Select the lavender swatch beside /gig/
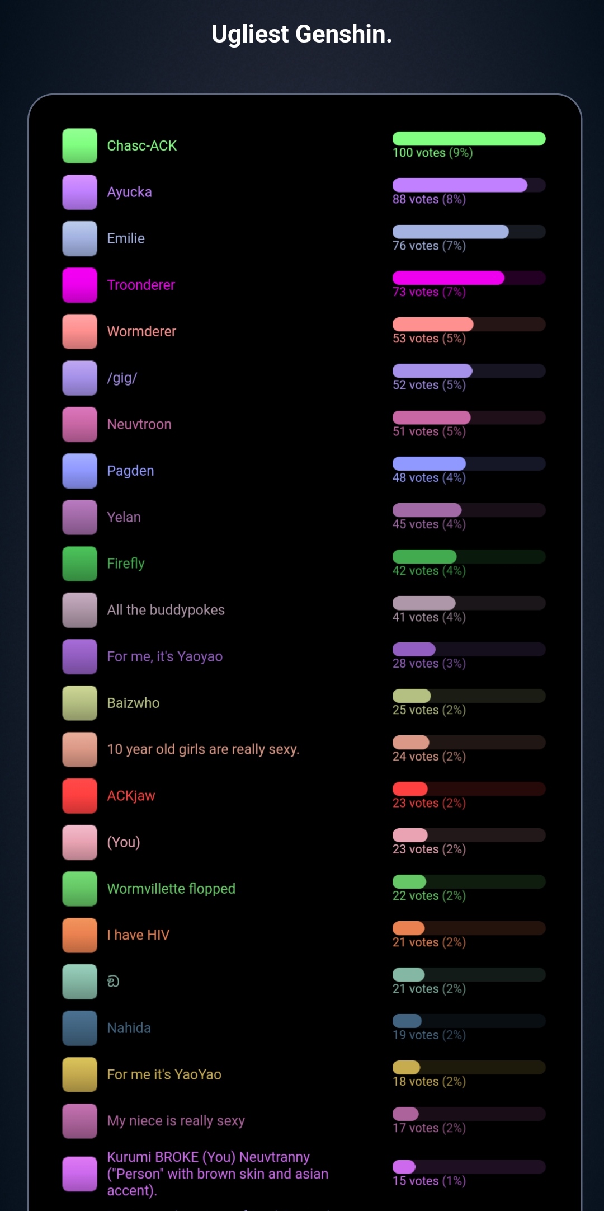The image size is (604, 1211). pyautogui.click(x=79, y=378)
